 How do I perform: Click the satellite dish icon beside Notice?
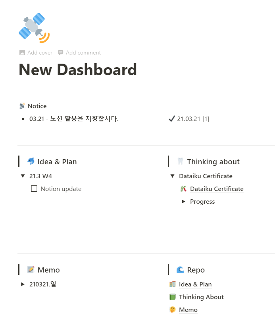[22, 106]
